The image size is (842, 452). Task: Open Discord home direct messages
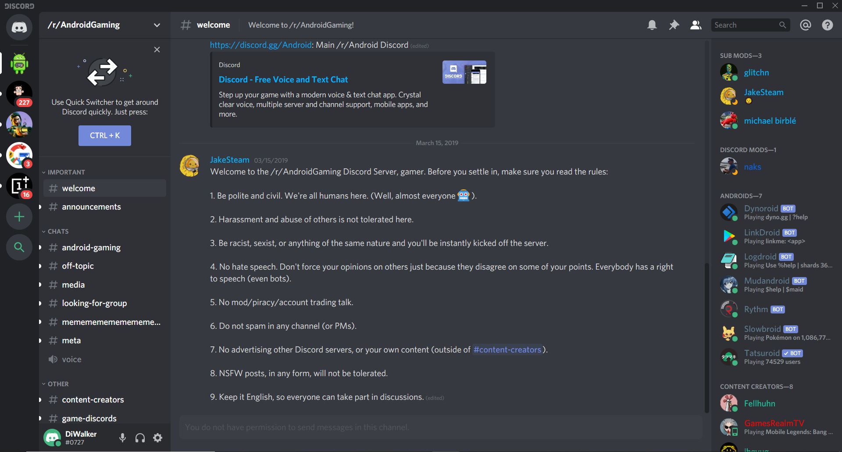[x=19, y=27]
